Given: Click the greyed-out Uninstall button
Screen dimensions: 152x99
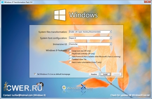Looking at the screenshot, I should [117, 74].
